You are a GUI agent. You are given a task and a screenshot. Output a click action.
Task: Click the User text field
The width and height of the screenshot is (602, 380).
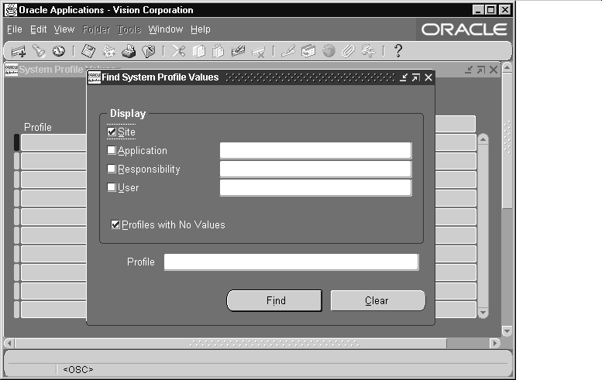click(x=315, y=188)
